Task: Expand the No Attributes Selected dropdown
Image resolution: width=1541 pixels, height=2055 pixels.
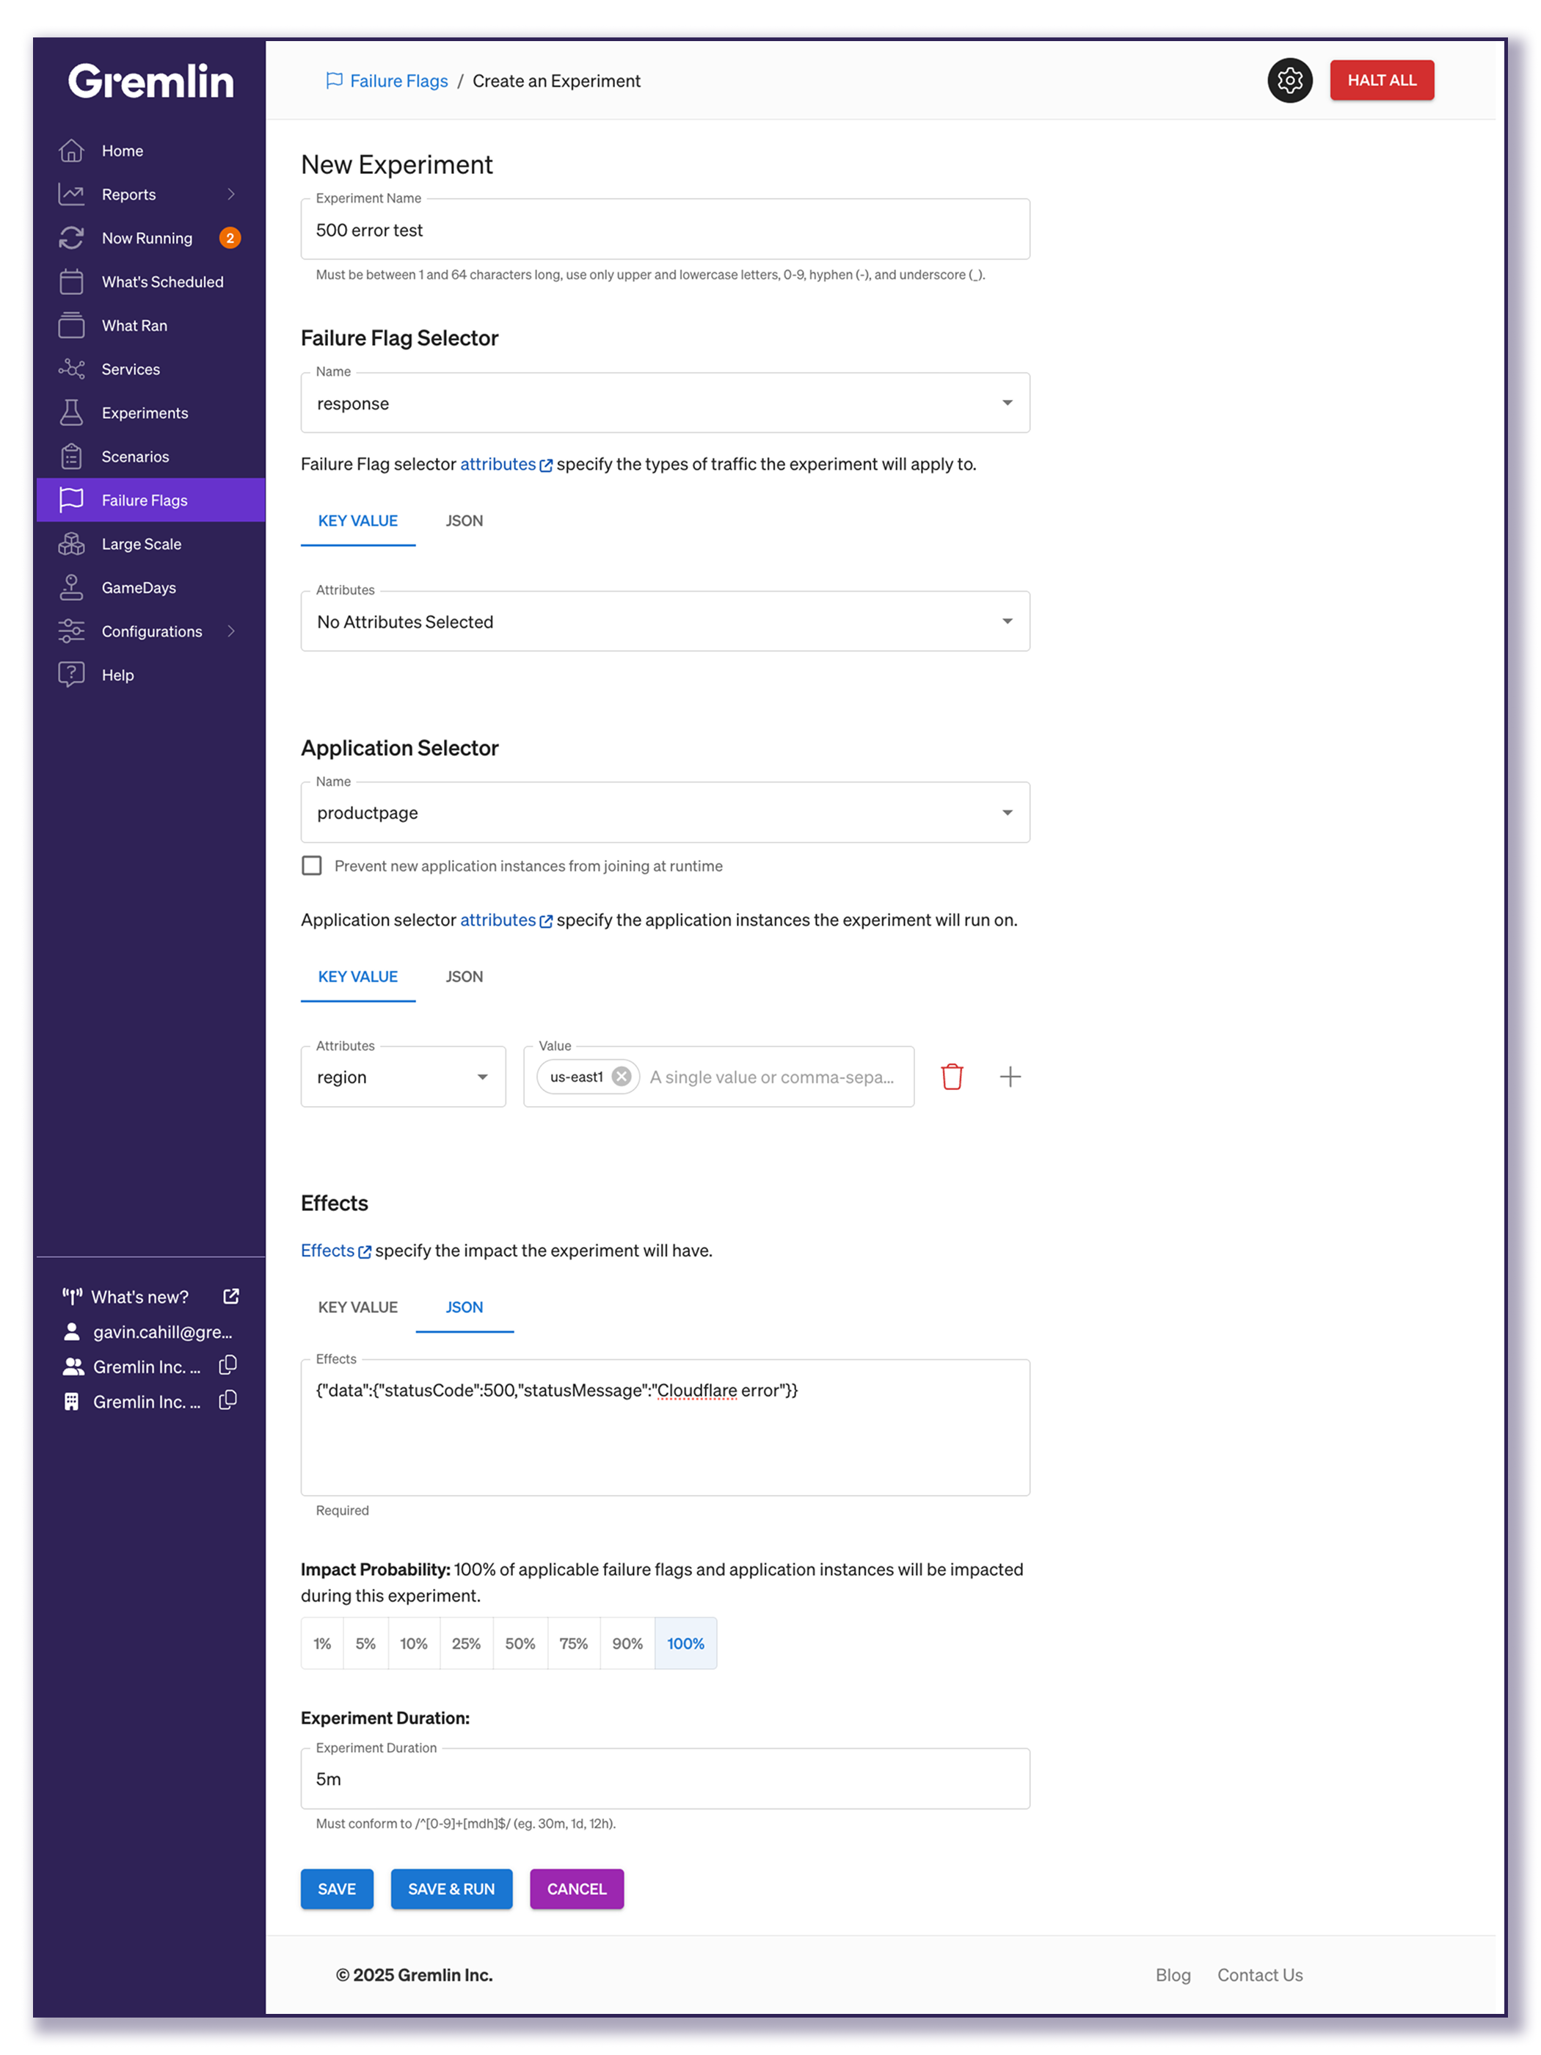Action: (665, 622)
